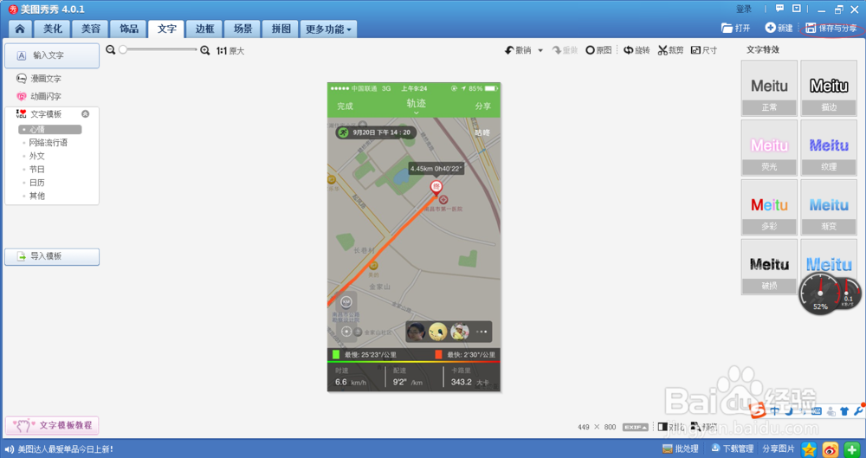Select 动画闪字 option

39,96
